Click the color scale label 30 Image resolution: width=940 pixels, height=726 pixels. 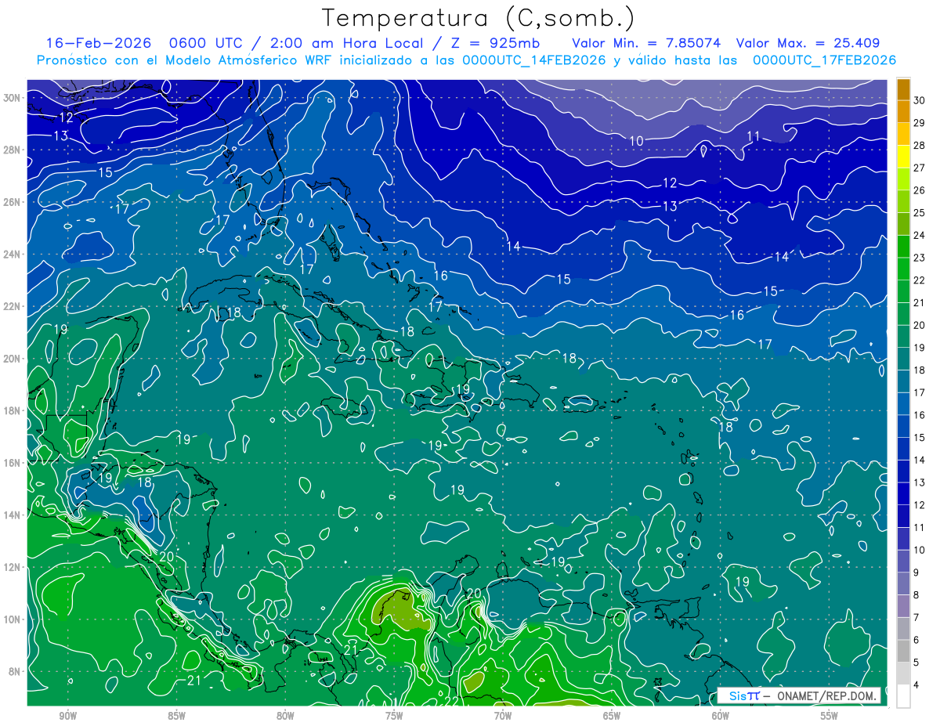point(919,100)
